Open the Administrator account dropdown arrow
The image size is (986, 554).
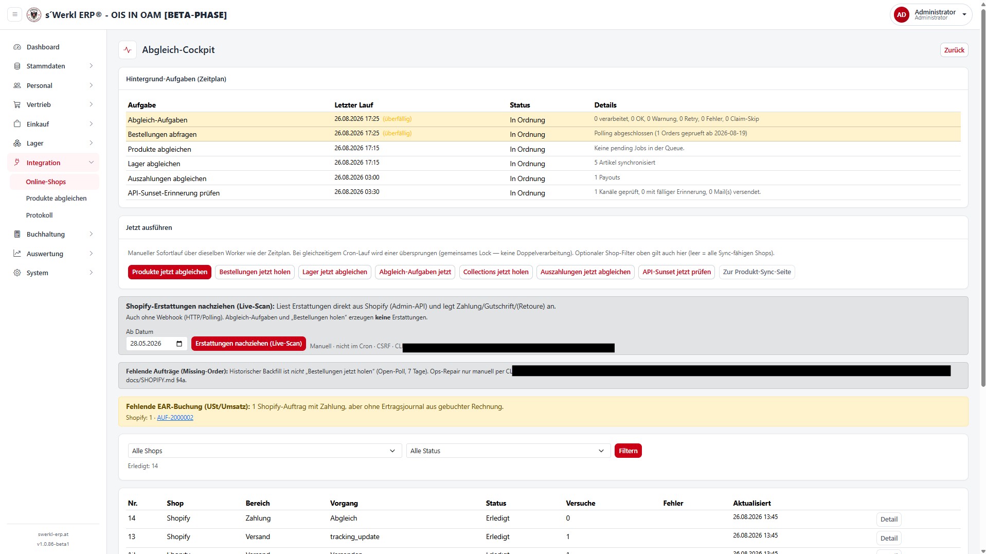[964, 15]
